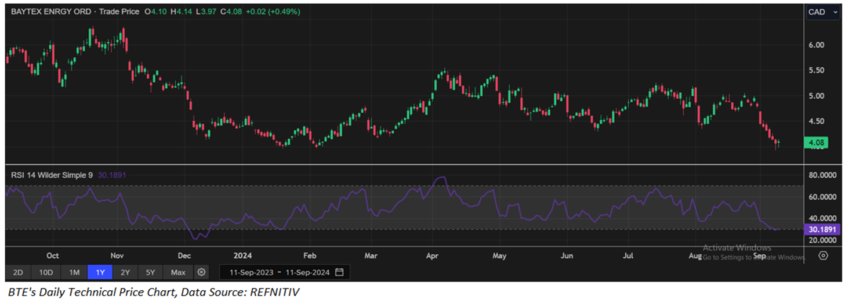Choose the 5Y time range

click(x=150, y=272)
